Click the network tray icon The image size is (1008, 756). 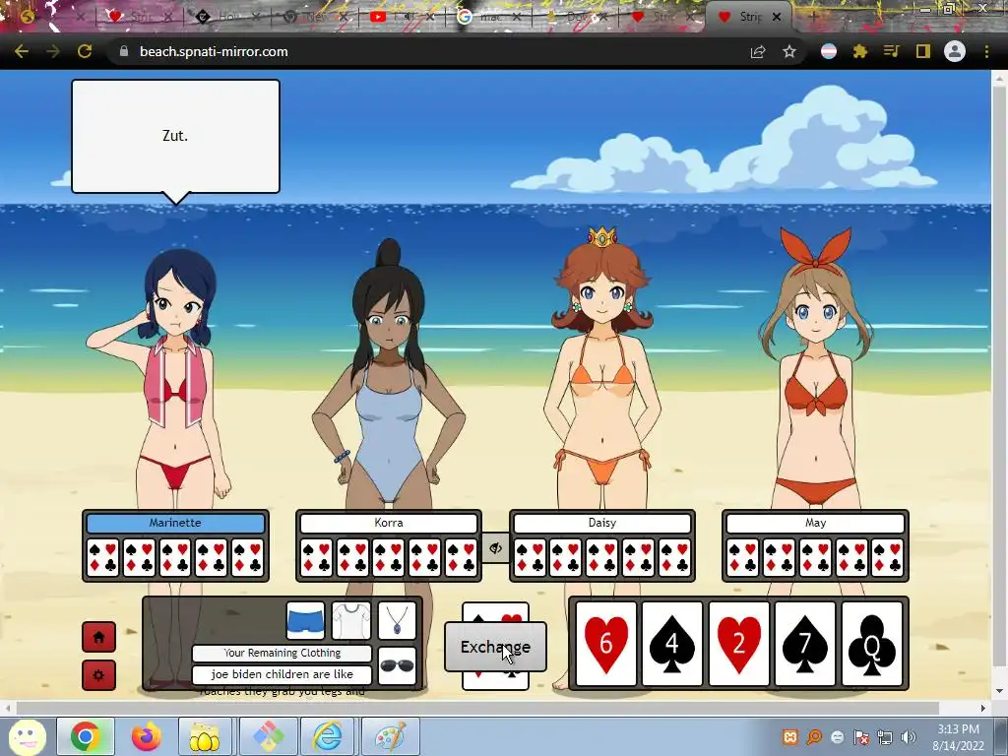pos(885,737)
